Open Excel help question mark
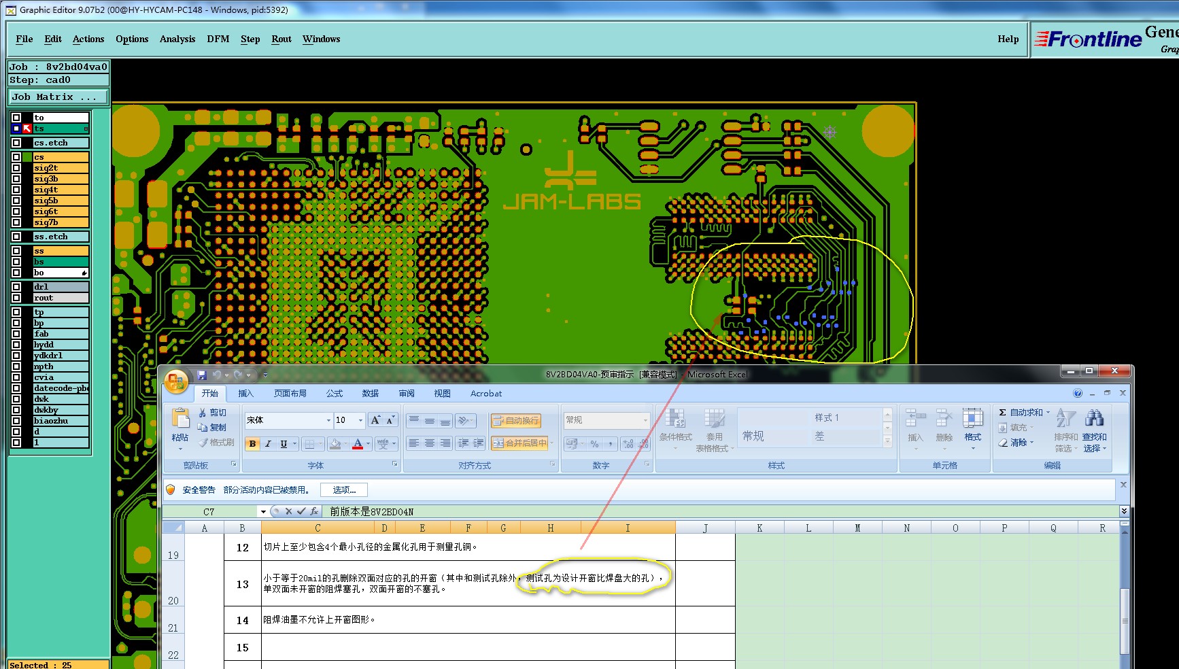Image resolution: width=1179 pixels, height=669 pixels. coord(1078,393)
